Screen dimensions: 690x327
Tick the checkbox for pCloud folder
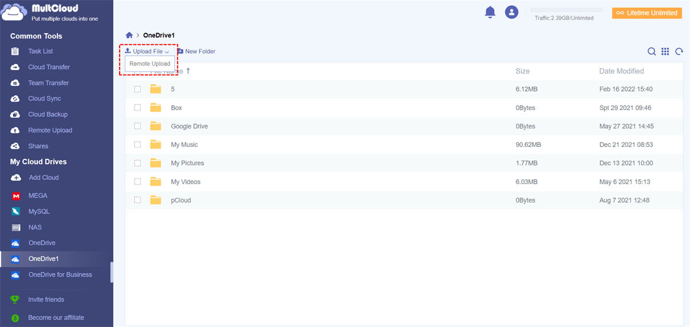[x=137, y=200]
